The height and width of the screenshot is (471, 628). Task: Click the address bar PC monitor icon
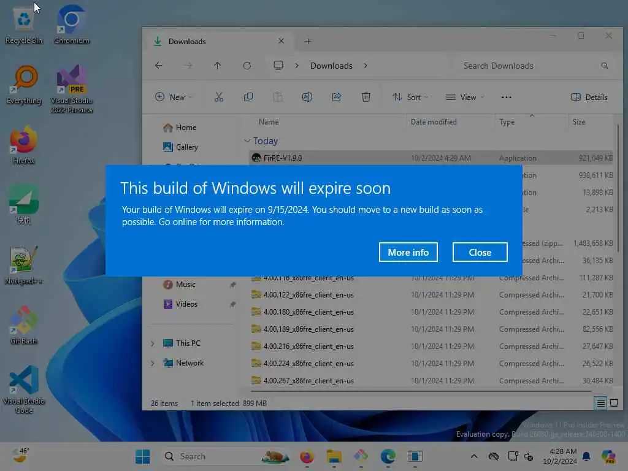pyautogui.click(x=278, y=65)
